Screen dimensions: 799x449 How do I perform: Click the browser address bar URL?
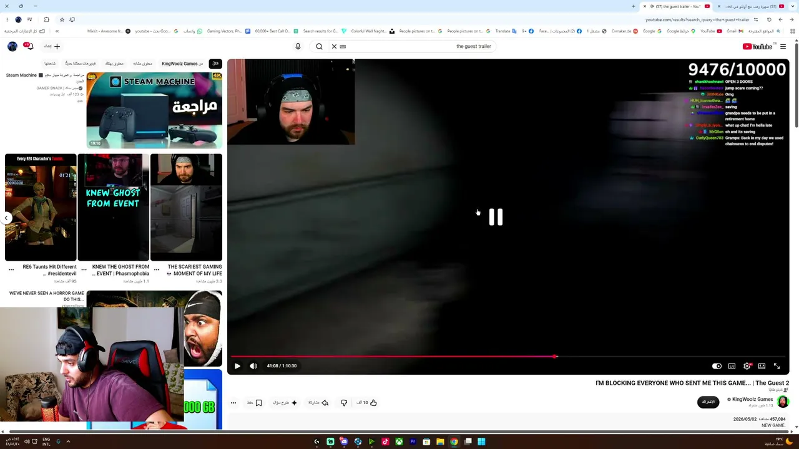[x=697, y=20]
